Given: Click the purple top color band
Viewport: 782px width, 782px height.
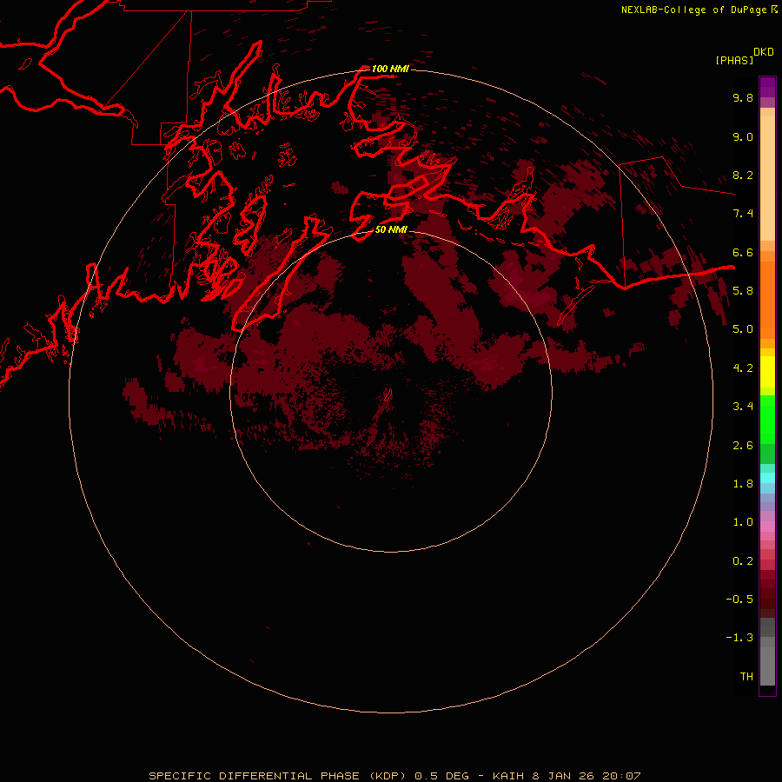Looking at the screenshot, I should [x=767, y=87].
